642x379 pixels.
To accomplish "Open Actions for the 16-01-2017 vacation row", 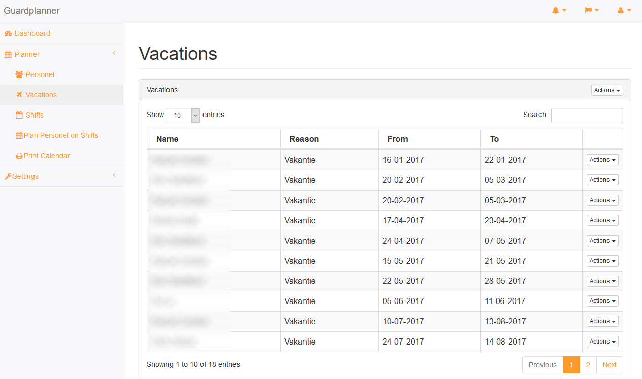I will 602,160.
